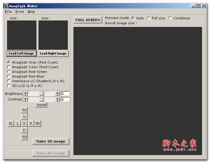210x163 pixels.
Task: Set Preview mode to Full size
Action: [156, 18]
